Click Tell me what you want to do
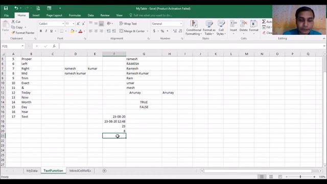Viewport: 327px width, 184px height. (151, 15)
